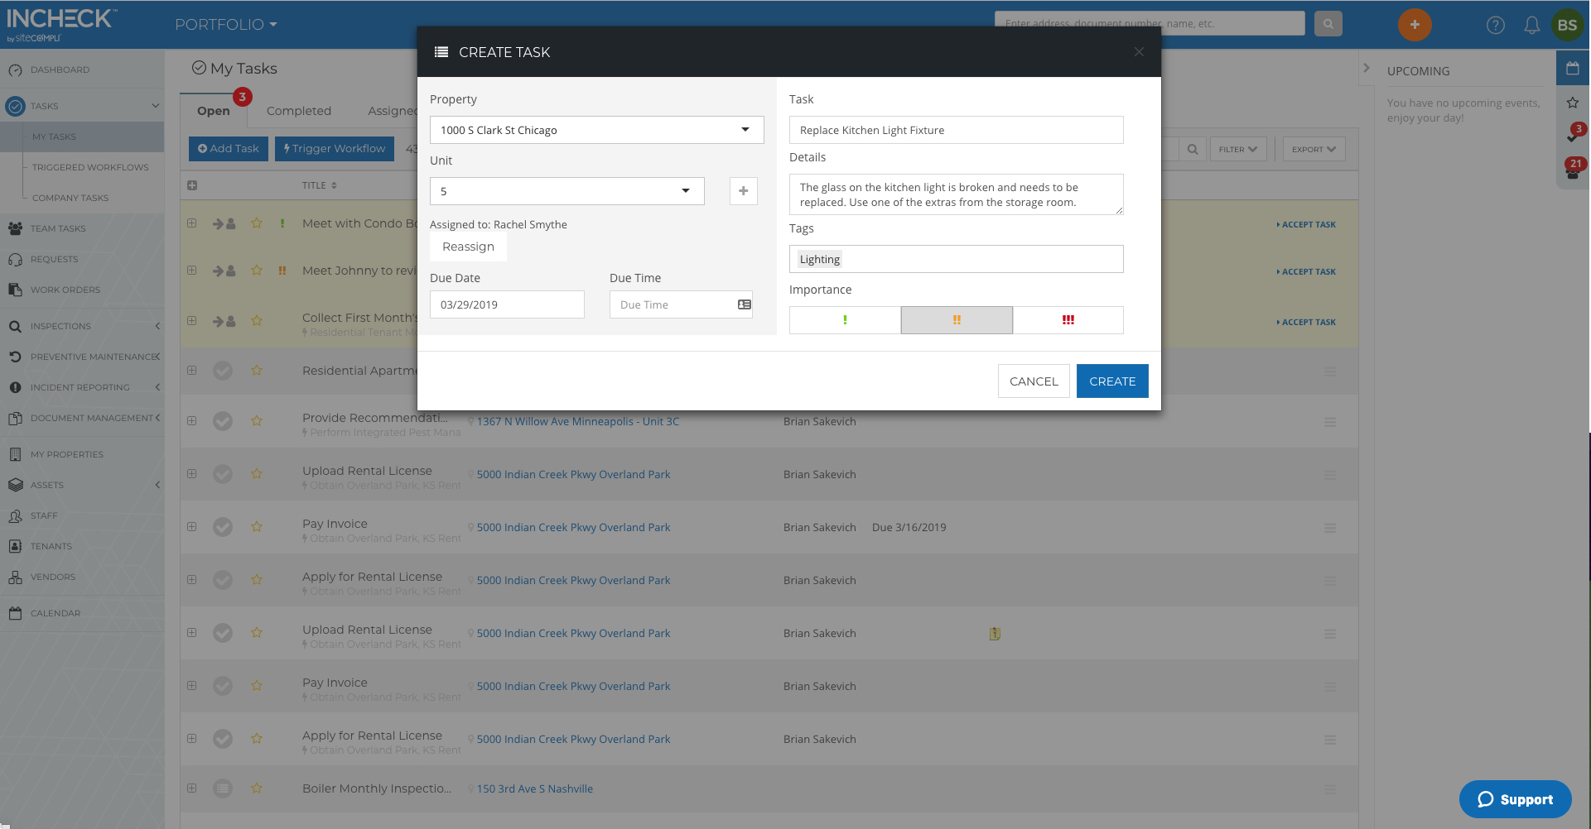Open the notifications bell icon

1531,25
